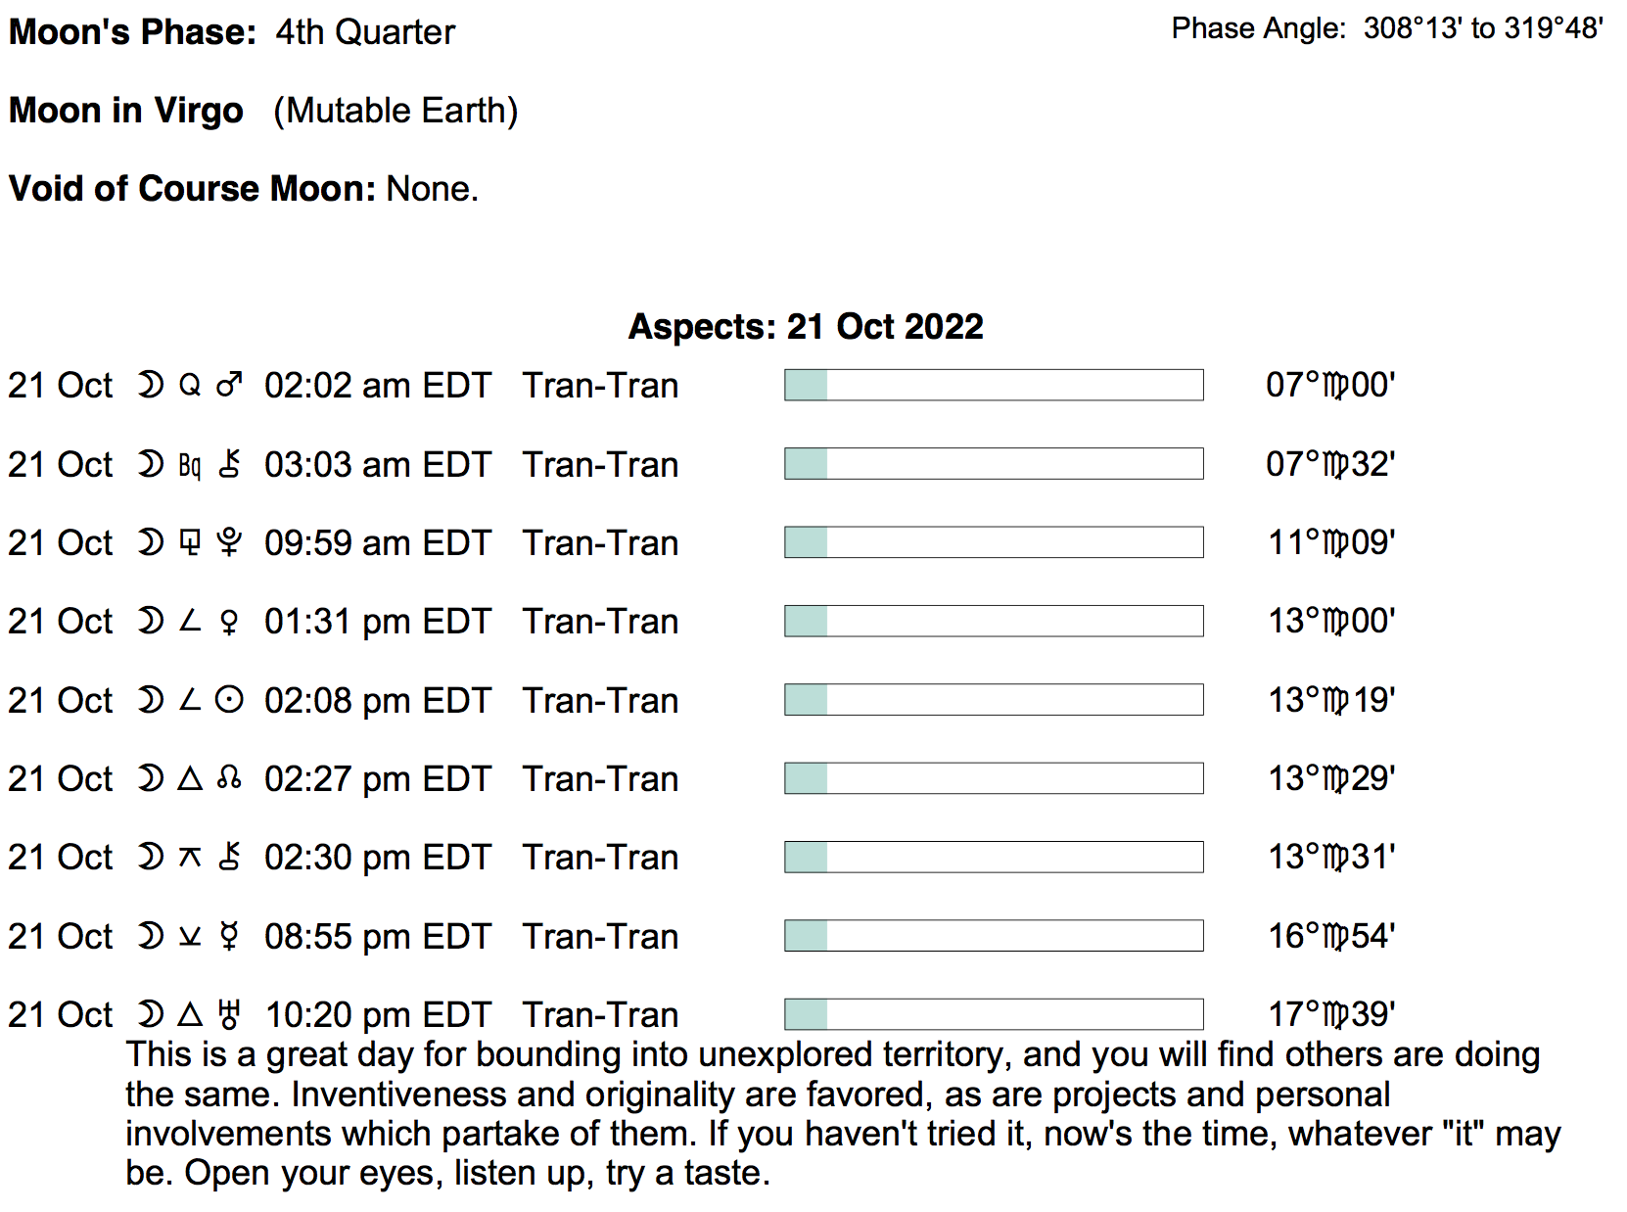
Task: Click the progress bar in the 09:59 am row
Action: tap(994, 542)
